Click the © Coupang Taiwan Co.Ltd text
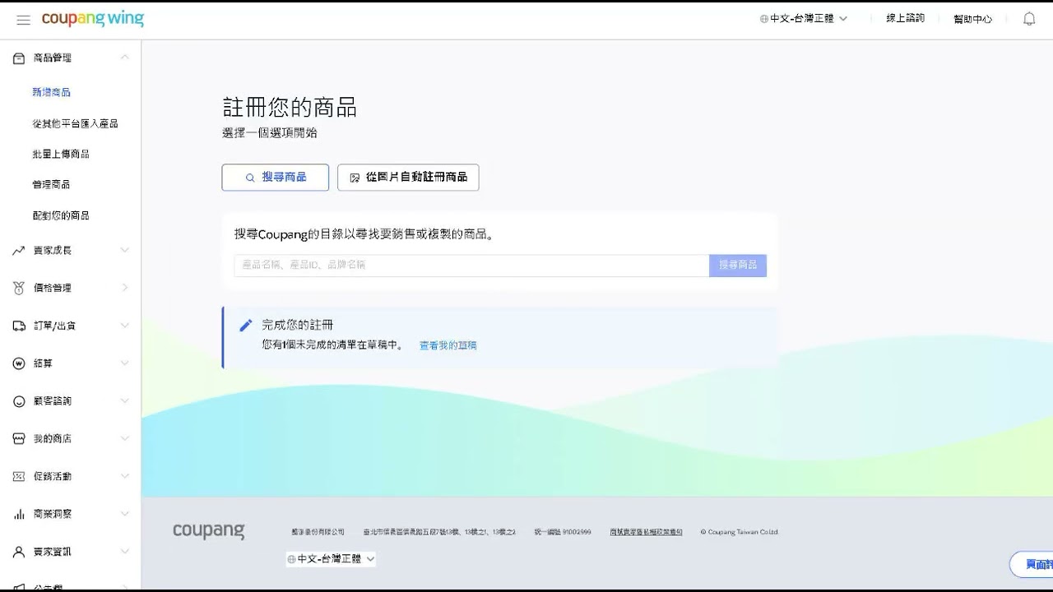Viewport: 1053px width, 592px height. (739, 532)
